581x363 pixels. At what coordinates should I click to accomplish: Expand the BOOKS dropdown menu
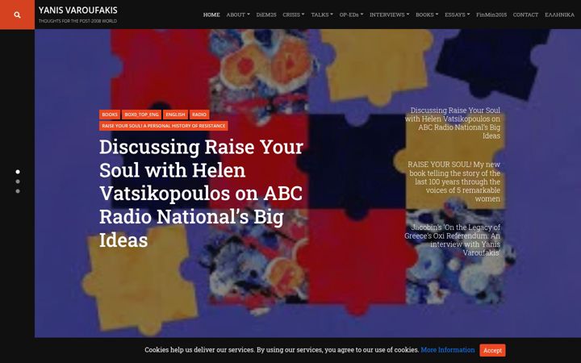pos(427,15)
